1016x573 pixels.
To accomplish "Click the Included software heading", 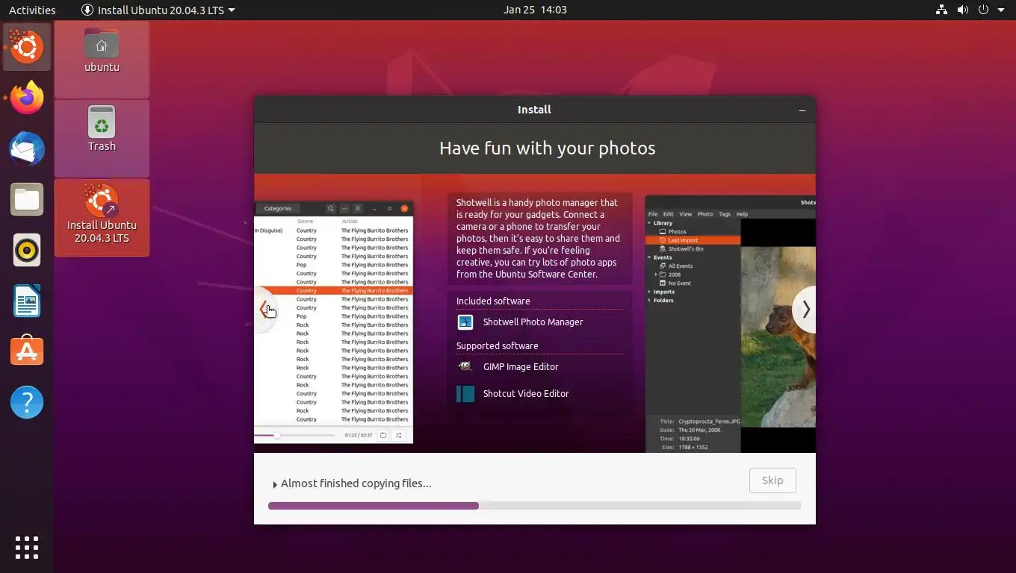I will (x=493, y=301).
